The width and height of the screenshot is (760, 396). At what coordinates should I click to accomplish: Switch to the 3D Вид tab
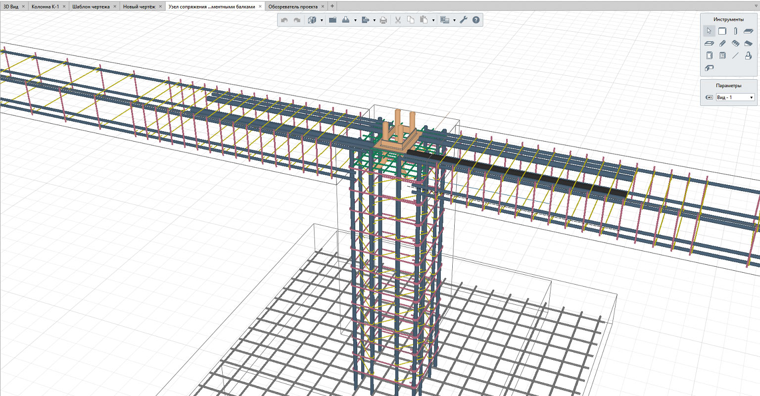(x=11, y=6)
